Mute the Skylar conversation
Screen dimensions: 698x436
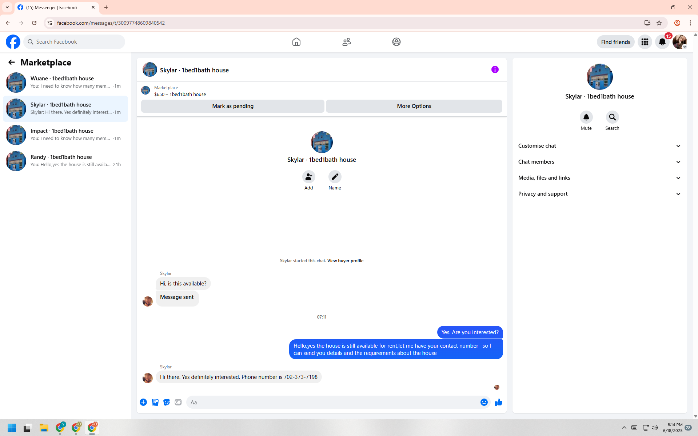(586, 117)
